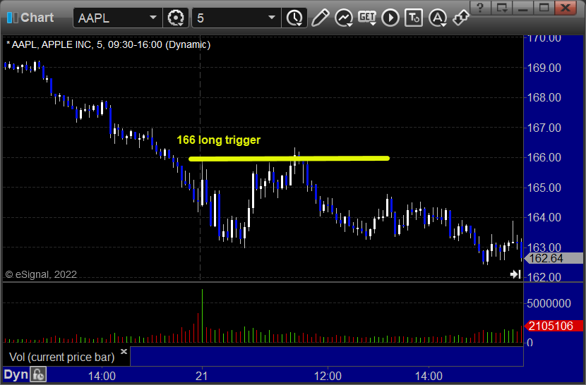This screenshot has height=385, width=586.
Task: Click the 169.00 price scale label
Action: click(544, 68)
